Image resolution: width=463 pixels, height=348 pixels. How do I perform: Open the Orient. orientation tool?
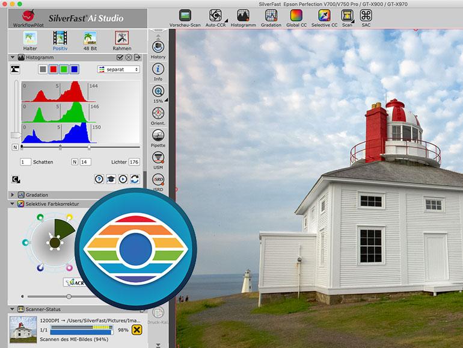click(158, 116)
